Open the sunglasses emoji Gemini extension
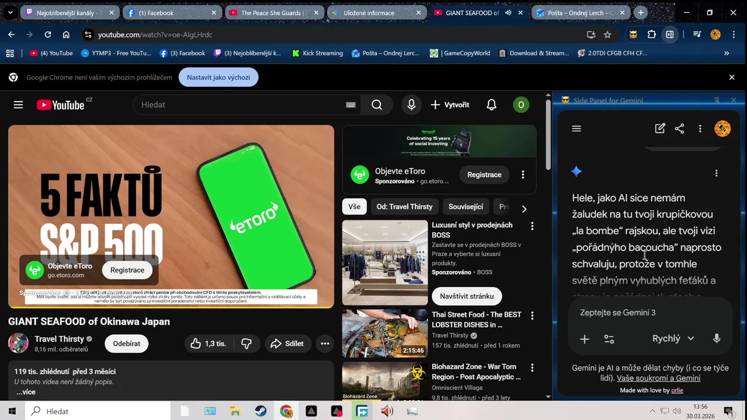This screenshot has height=420, width=747. pyautogui.click(x=633, y=34)
